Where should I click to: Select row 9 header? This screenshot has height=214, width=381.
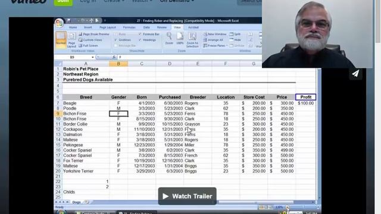[x=58, y=114]
